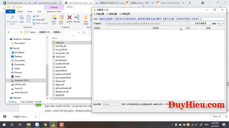This screenshot has width=229, height=128.
Task: Select Work_Disk (W:) drive
Action: click(x=21, y=92)
